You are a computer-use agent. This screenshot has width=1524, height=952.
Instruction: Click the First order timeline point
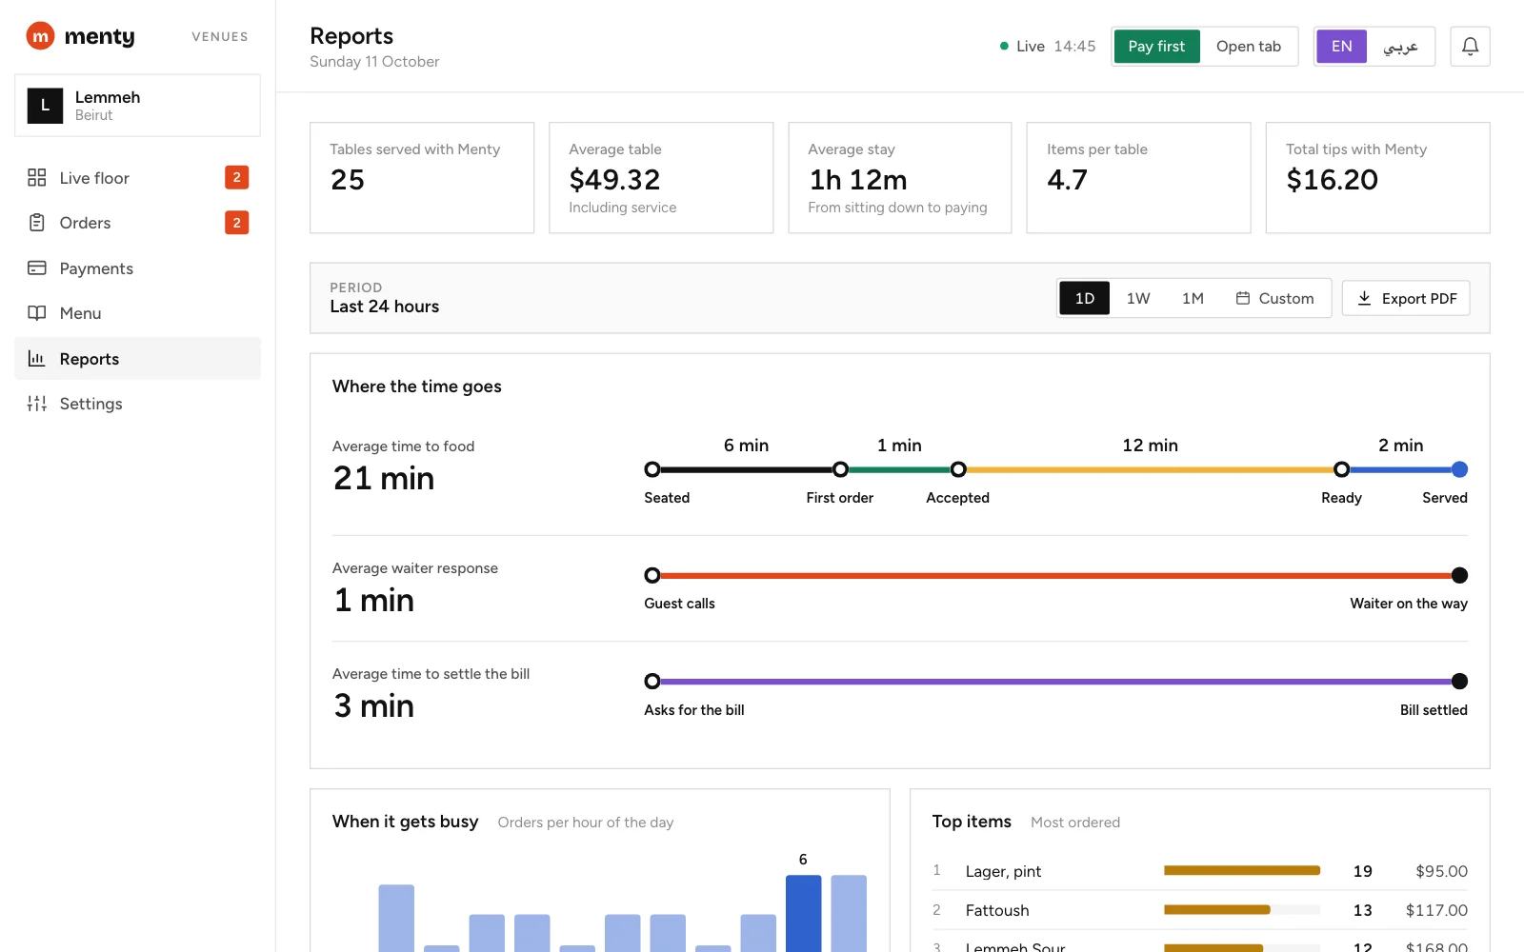[x=840, y=469]
